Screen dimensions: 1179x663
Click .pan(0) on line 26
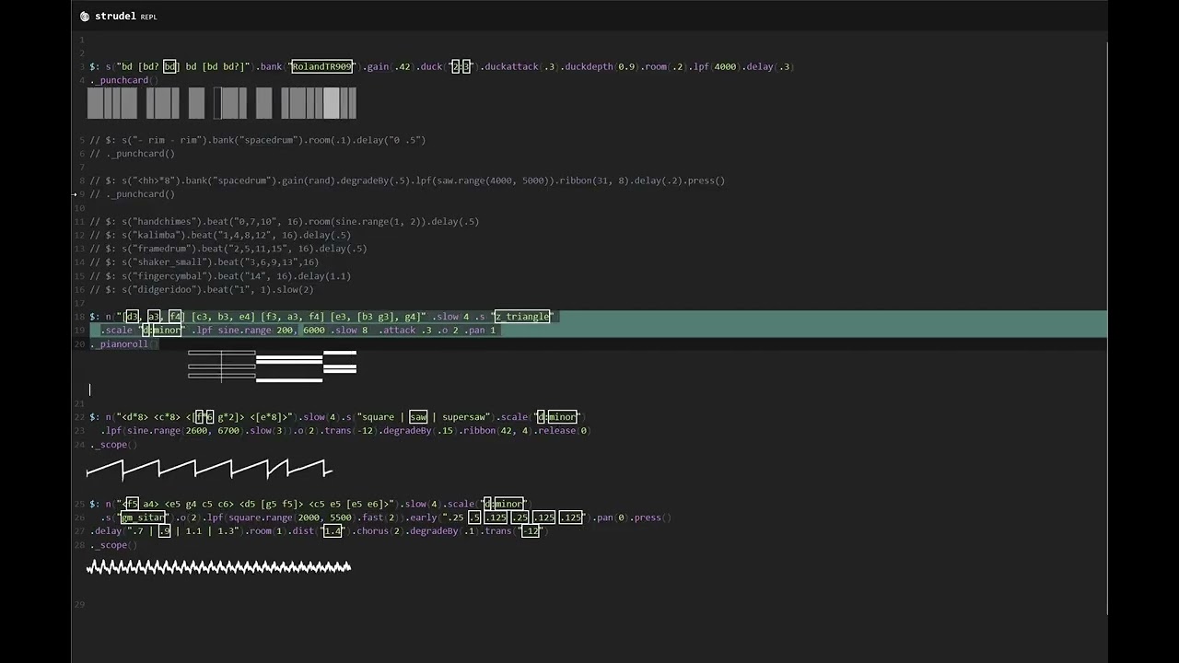[x=612, y=518]
